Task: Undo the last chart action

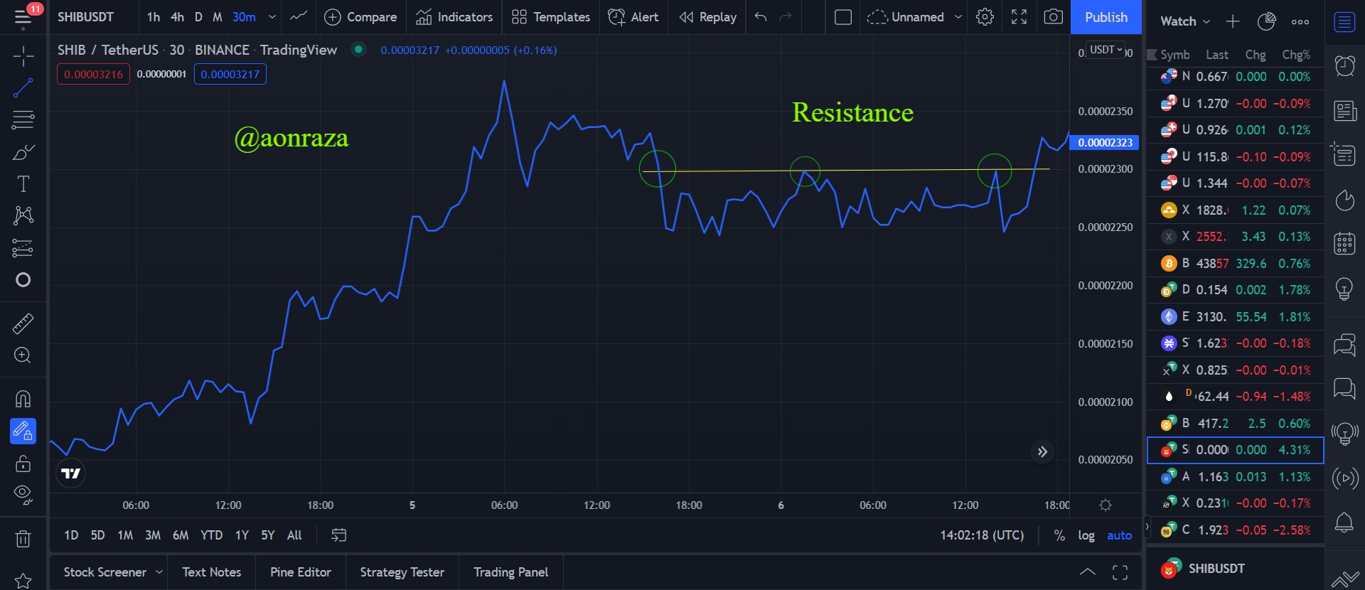Action: pyautogui.click(x=761, y=17)
